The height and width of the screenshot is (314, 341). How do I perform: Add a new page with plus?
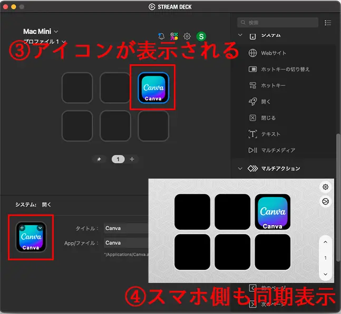132,159
